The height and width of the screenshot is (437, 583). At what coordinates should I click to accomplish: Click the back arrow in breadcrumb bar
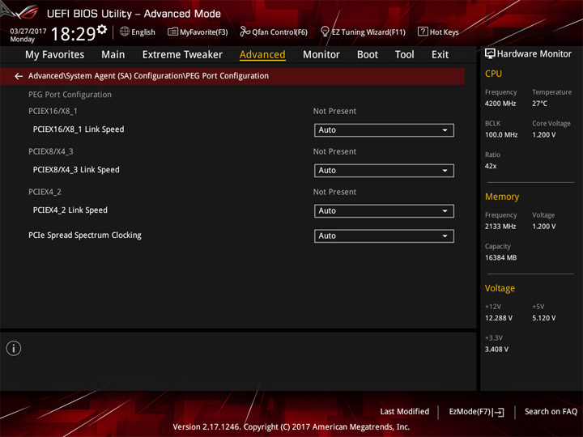click(19, 76)
